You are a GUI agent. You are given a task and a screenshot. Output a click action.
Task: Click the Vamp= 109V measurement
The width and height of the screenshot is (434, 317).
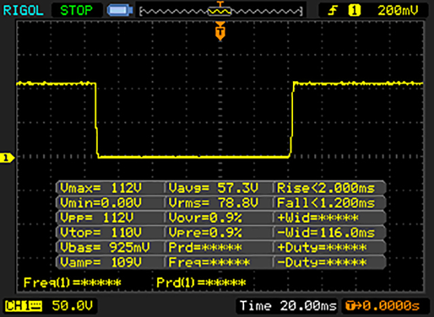pyautogui.click(x=101, y=262)
